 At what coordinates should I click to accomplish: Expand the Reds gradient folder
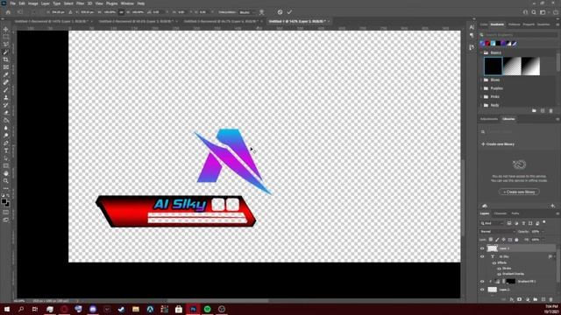pyautogui.click(x=481, y=105)
